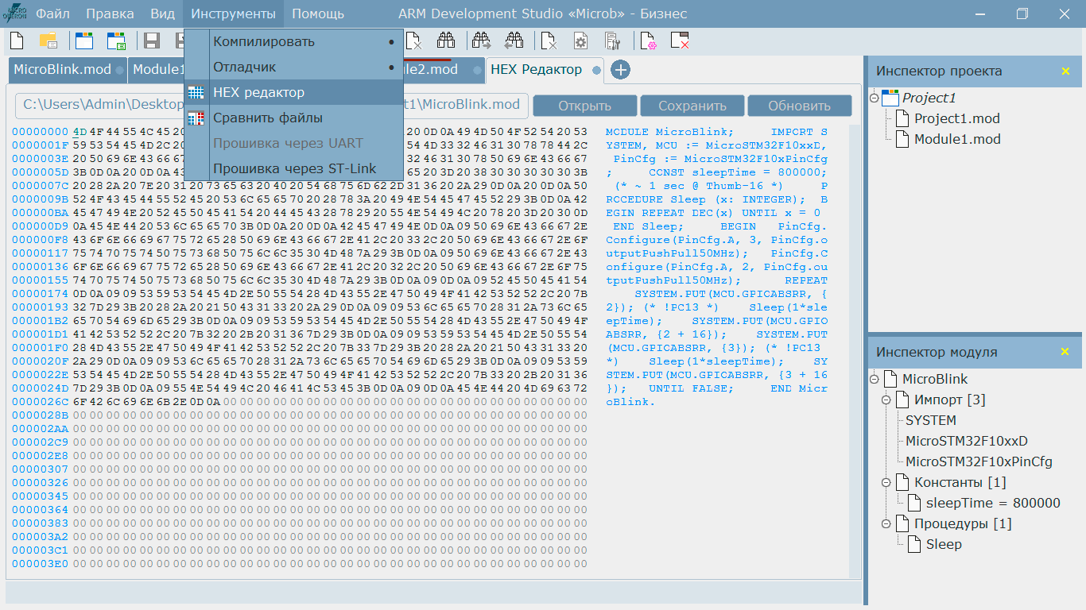The height and width of the screenshot is (610, 1086).
Task: Switch to the MicroBlink.mod tab
Action: click(x=68, y=70)
